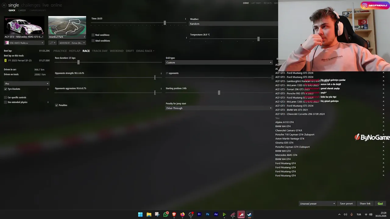Open Windows Start menu

[x=140, y=214]
